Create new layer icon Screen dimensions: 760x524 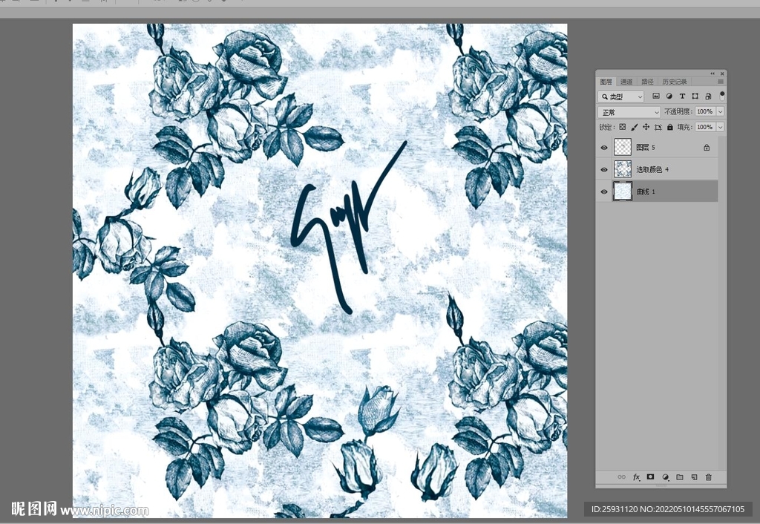tap(694, 477)
